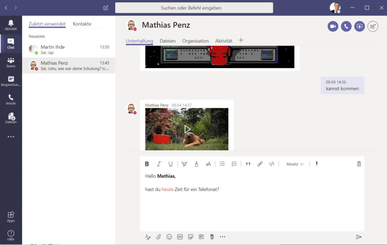
Task: Open the emoji picker
Action: coord(169,237)
